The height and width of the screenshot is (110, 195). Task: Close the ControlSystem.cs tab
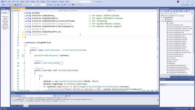point(24,8)
